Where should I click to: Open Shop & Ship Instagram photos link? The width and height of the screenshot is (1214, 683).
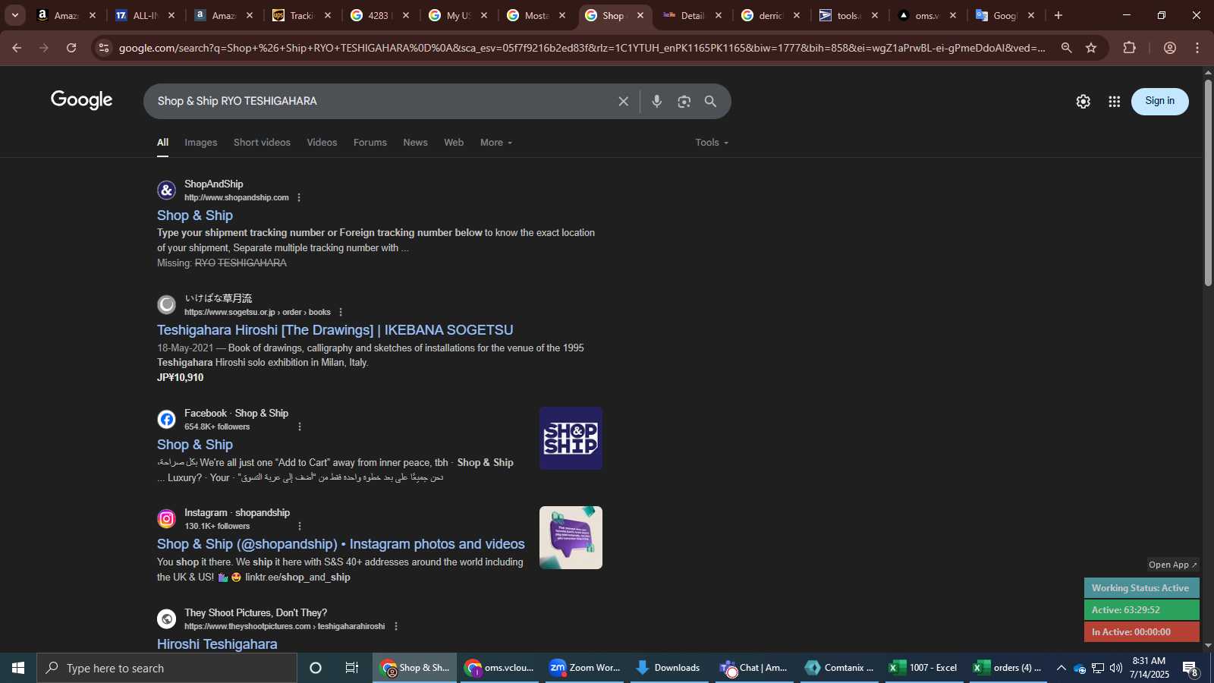(341, 544)
